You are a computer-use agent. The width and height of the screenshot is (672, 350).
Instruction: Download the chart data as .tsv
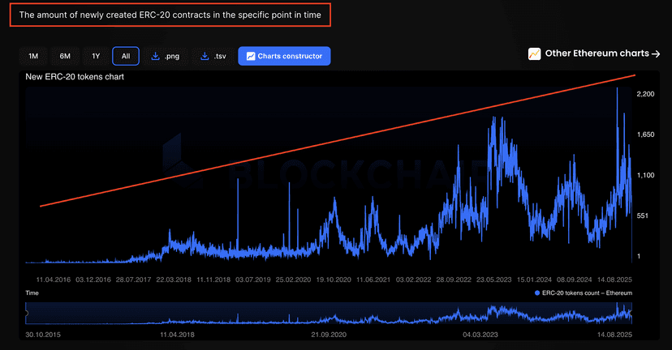pyautogui.click(x=213, y=56)
